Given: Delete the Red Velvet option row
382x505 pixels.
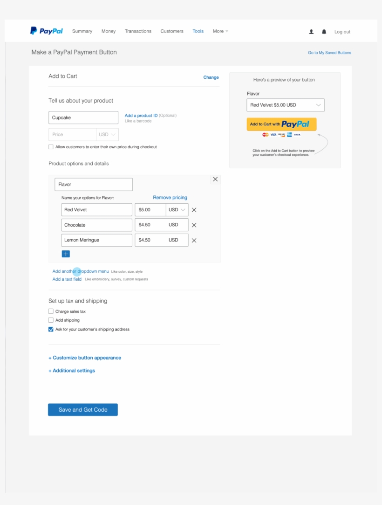Looking at the screenshot, I should [194, 210].
